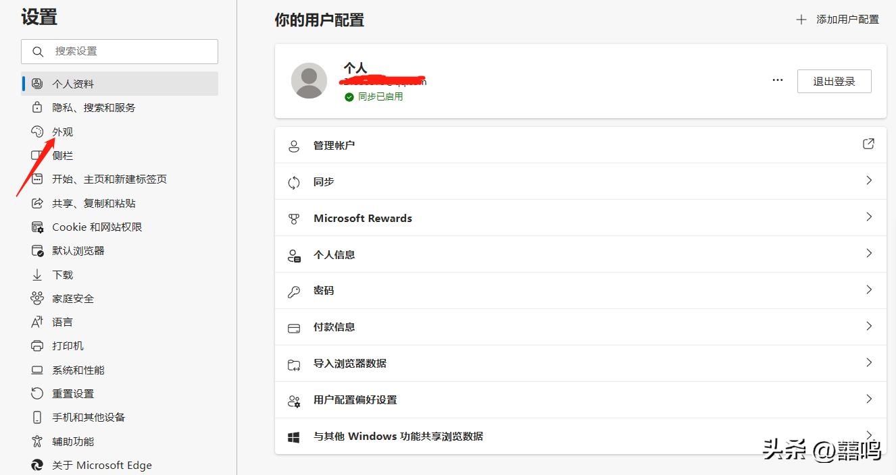The image size is (896, 475).
Task: Select the 下载 (Downloads) sidebar icon
Action: 37,274
